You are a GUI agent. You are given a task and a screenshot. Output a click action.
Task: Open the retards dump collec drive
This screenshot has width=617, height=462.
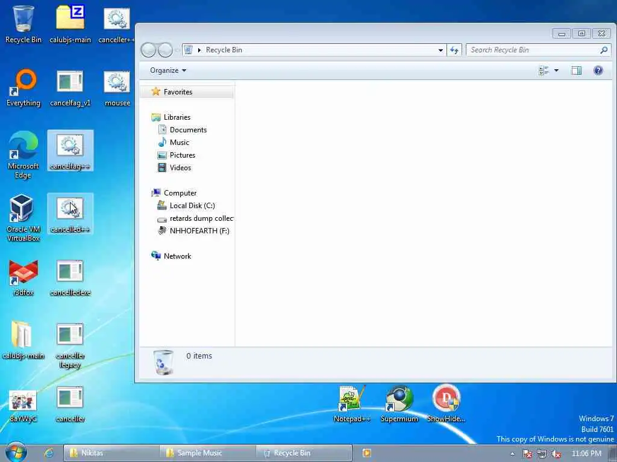click(196, 218)
